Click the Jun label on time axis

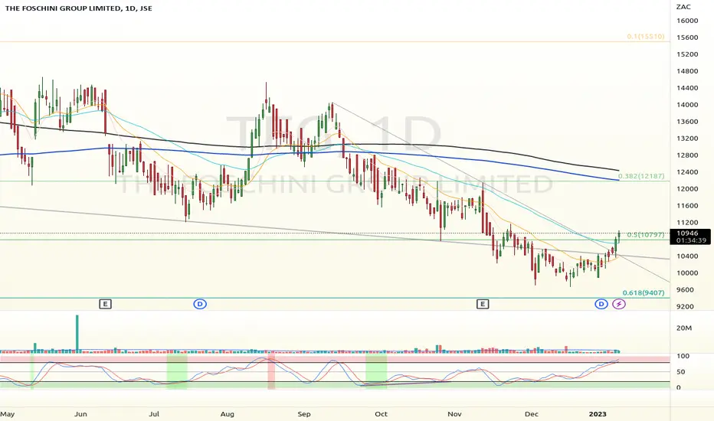(x=80, y=414)
